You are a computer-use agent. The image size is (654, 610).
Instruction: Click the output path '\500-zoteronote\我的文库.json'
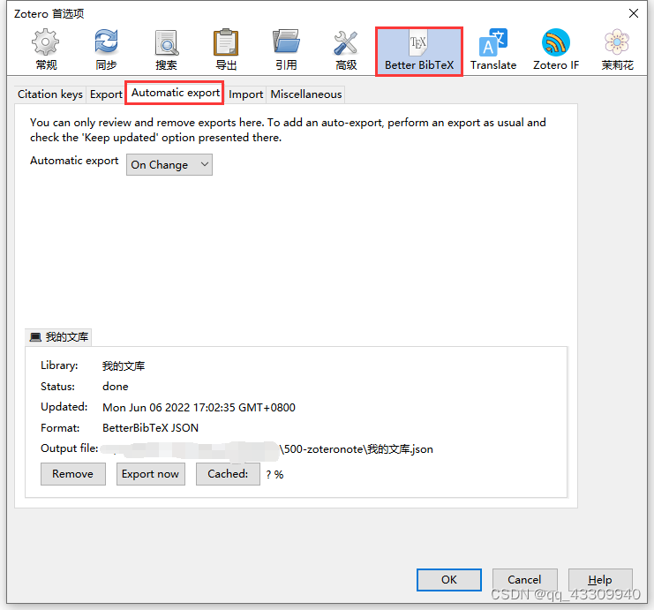(357, 449)
